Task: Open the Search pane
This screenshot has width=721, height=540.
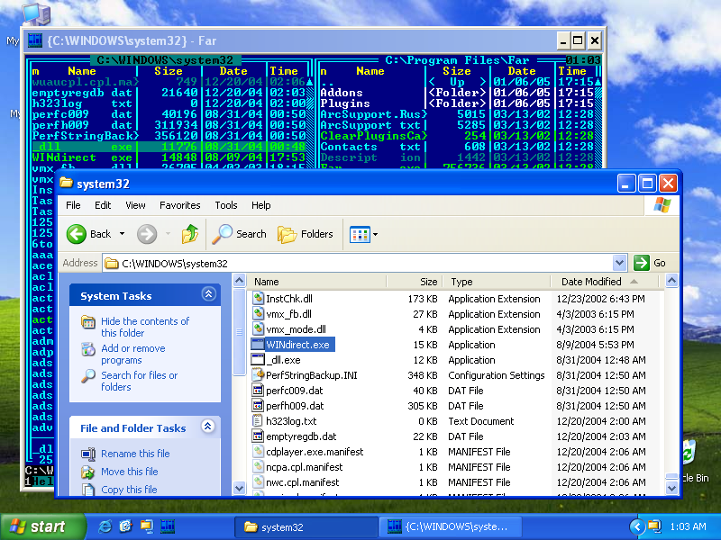Action: tap(239, 234)
